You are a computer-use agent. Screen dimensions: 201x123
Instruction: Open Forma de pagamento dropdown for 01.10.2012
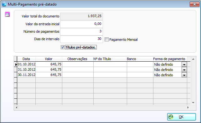coord(184,64)
